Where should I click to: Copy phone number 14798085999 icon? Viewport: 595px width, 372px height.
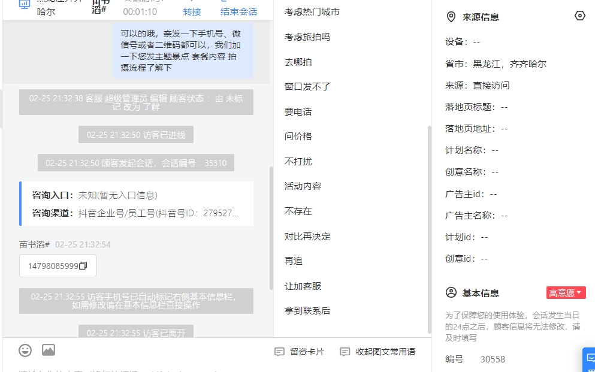pos(83,266)
